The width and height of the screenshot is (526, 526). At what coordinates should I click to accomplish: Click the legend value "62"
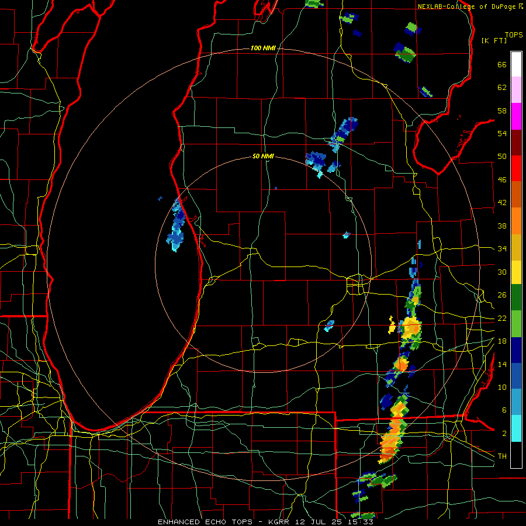tap(502, 88)
